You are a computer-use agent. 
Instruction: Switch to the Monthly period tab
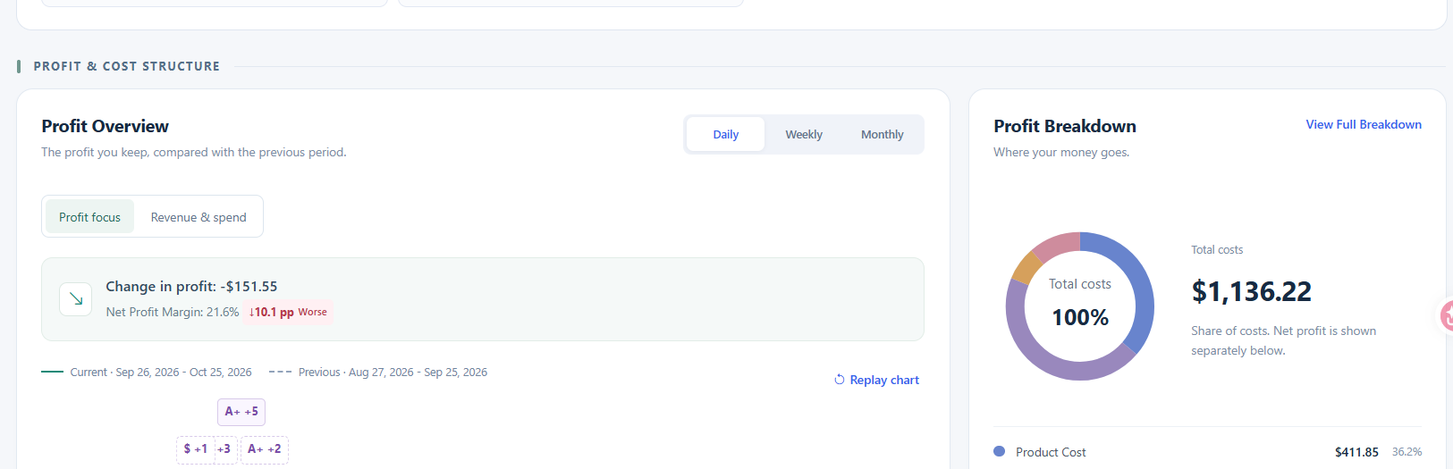[882, 135]
